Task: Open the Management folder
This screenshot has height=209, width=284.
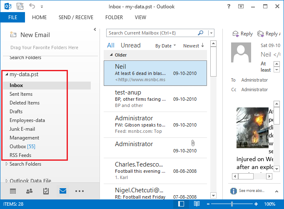Action: [x=24, y=138]
